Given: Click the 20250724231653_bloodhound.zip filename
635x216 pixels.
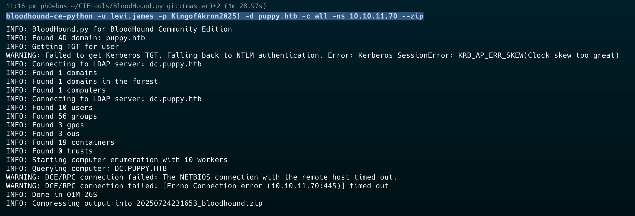Looking at the screenshot, I should click(200, 203).
